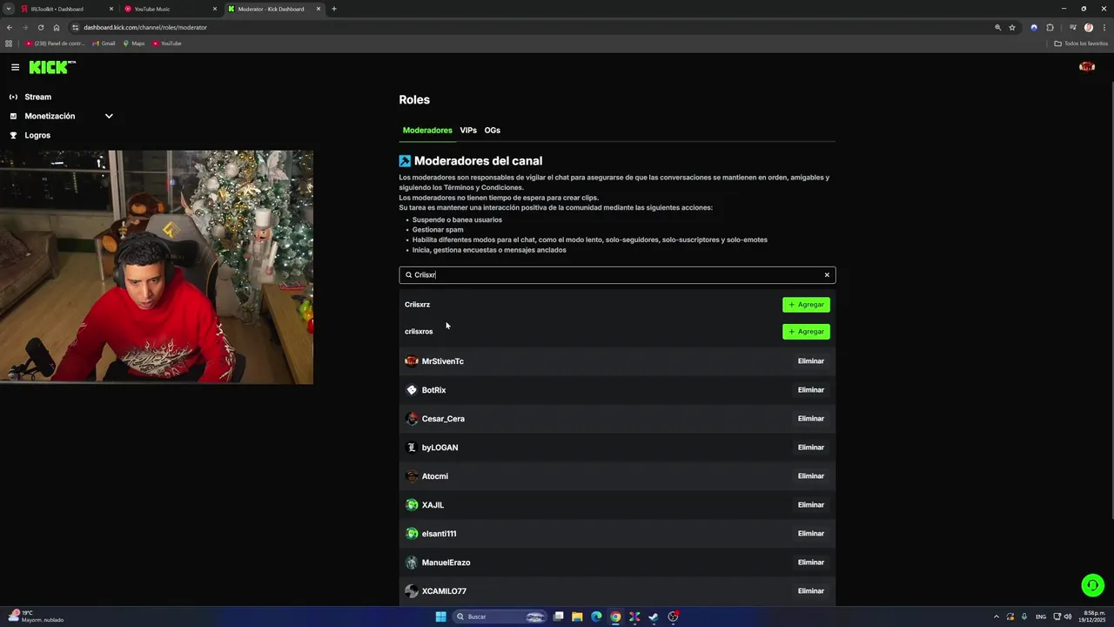
Task: Reload the current page
Action: coord(41,27)
